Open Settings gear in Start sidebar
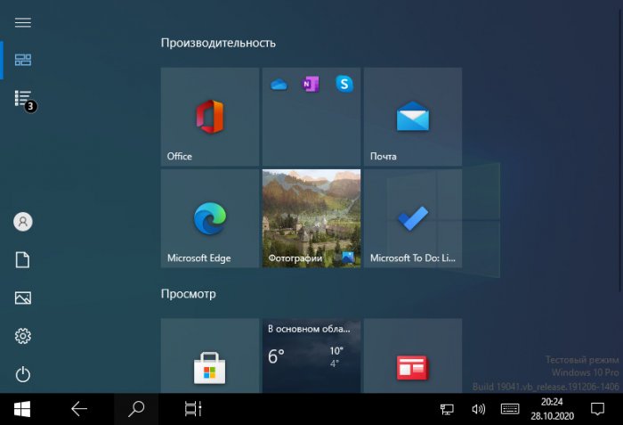The height and width of the screenshot is (425, 623). pos(22,336)
